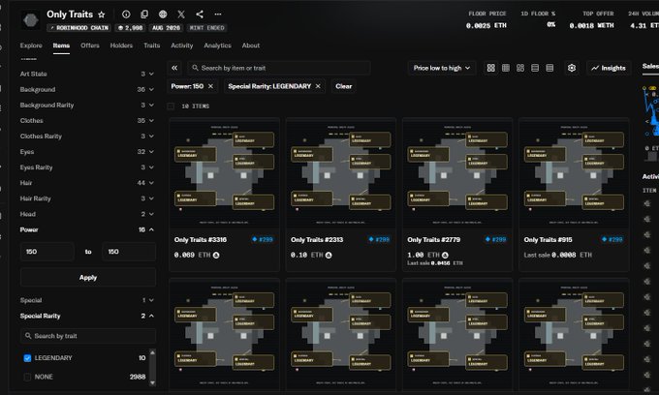
Task: Remove Special Rarity: LEGENDARY filter chip
Action: pyautogui.click(x=318, y=86)
